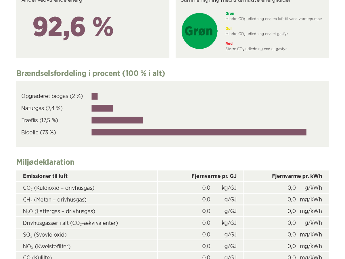Click the long Bioolie chart bar
Image resolution: width=345 pixels, height=259 pixels.
pyautogui.click(x=199, y=132)
